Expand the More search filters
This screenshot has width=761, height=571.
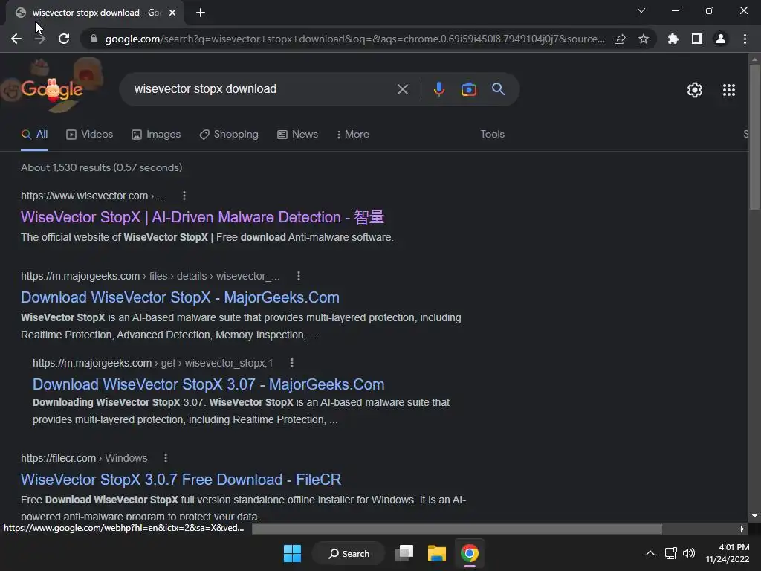[x=353, y=135]
